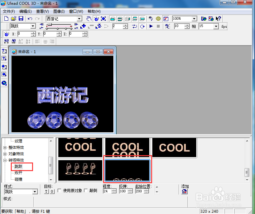255x214 pixels.
Task: Click the Edit Text tool in side toolbar
Action: pos(4,59)
